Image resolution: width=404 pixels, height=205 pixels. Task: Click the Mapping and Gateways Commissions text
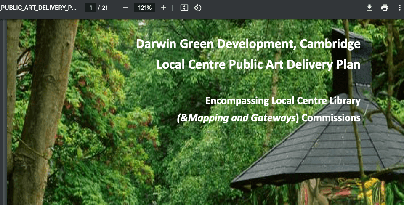268,118
